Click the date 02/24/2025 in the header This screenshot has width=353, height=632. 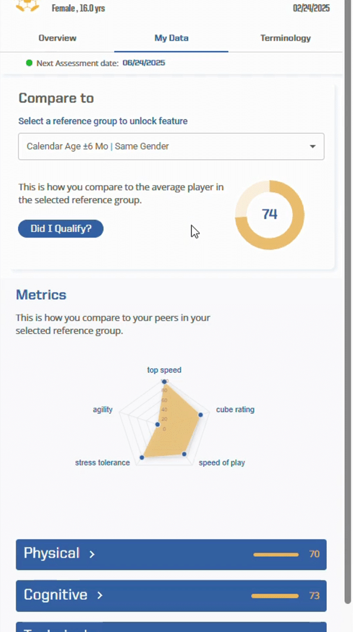311,8
